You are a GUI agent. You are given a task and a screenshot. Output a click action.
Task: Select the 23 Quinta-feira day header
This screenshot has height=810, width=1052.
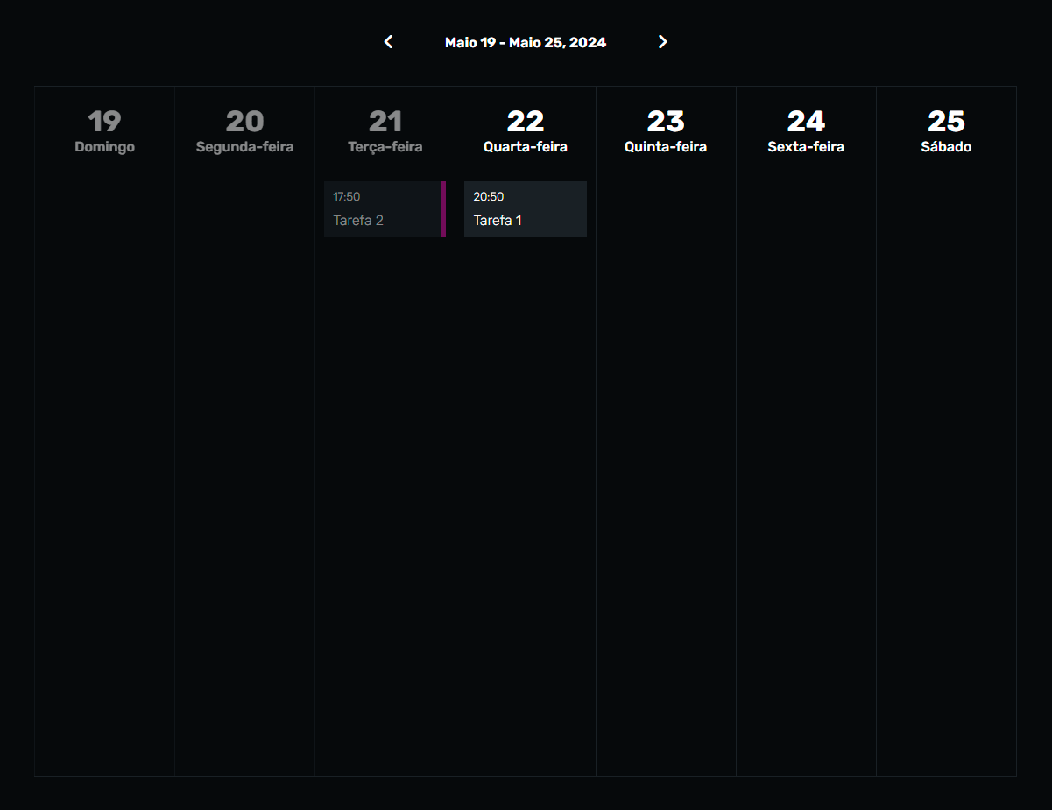click(666, 131)
